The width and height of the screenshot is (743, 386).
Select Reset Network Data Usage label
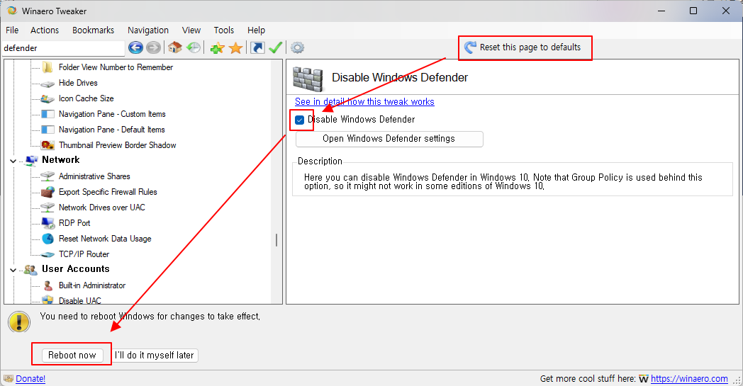[x=105, y=239]
